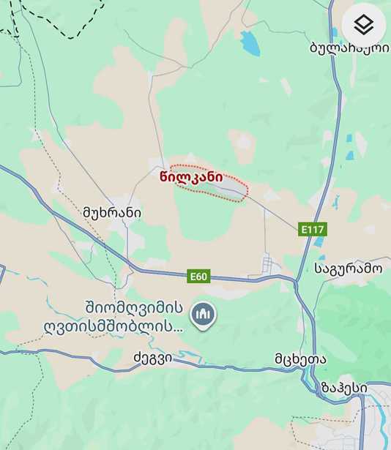Image resolution: width=391 pixels, height=450 pixels.
Task: Select the მცხეთა city label
Action: (x=300, y=359)
